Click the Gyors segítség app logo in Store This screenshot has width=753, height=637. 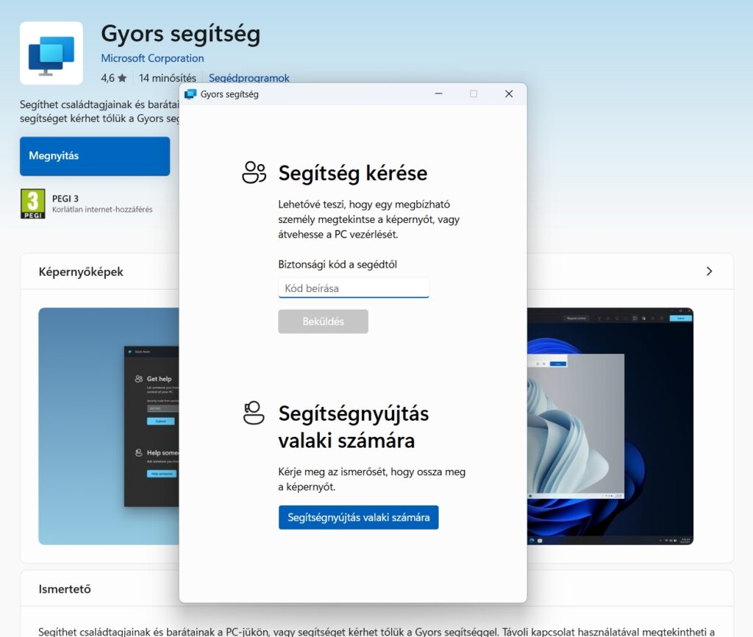(51, 54)
